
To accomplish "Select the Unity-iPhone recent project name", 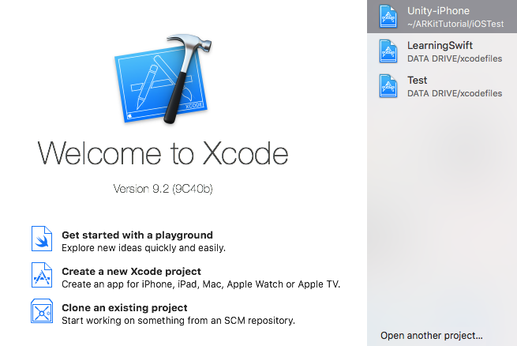I will 438,11.
